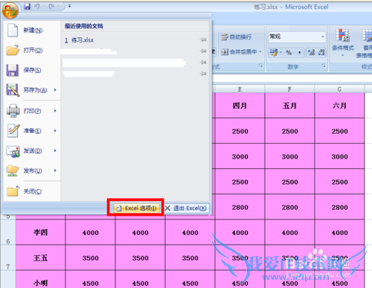Click the prepare document checklist icon
This screenshot has height=288, width=372.
[13, 130]
